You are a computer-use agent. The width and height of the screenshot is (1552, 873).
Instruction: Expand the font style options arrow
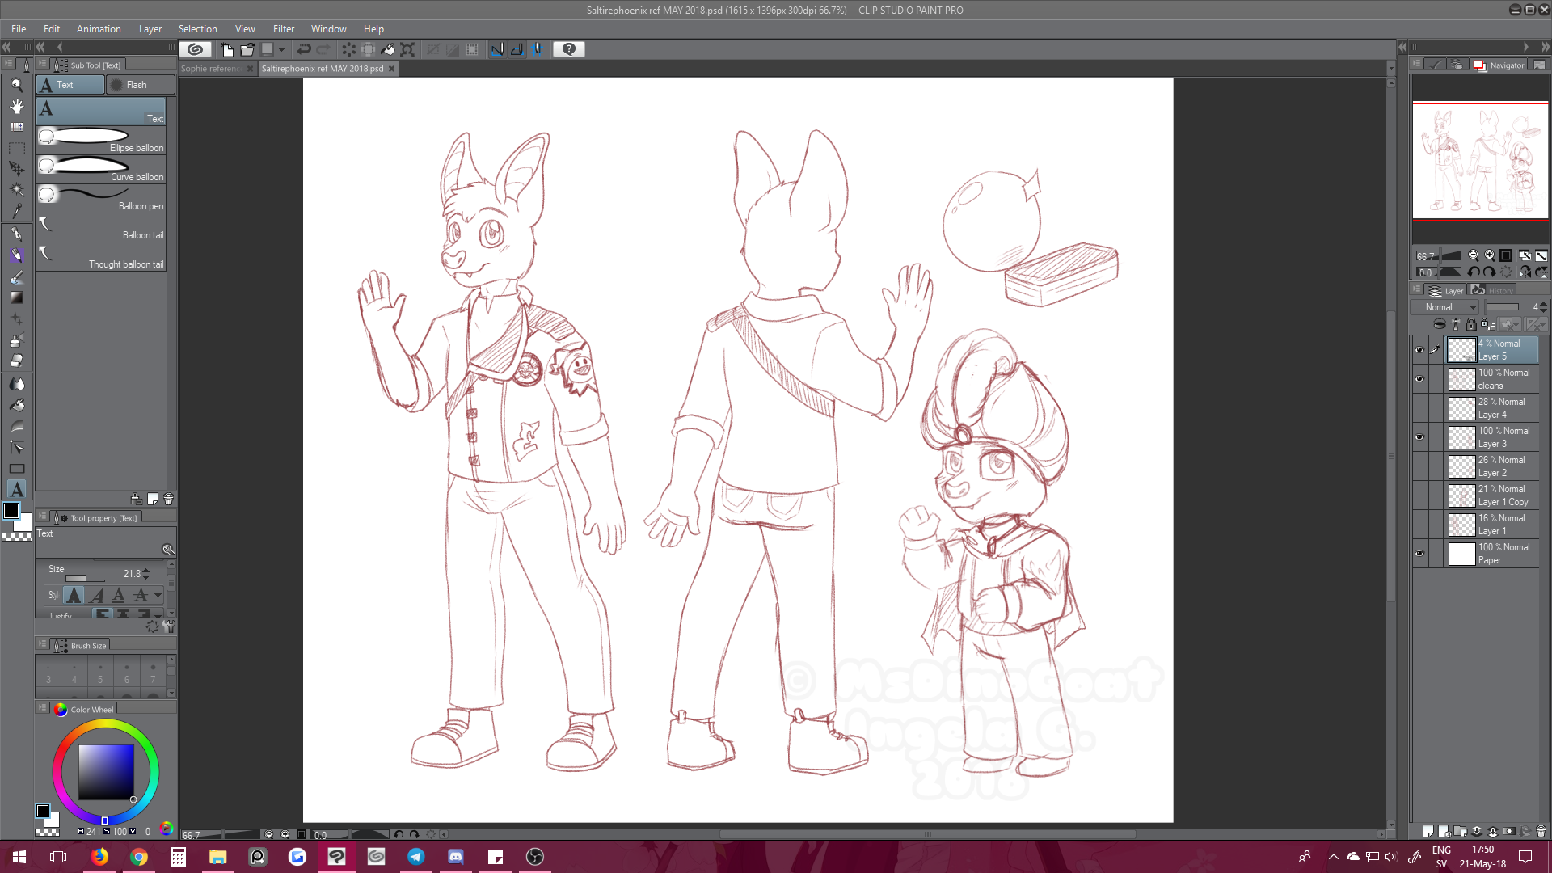pyautogui.click(x=158, y=596)
